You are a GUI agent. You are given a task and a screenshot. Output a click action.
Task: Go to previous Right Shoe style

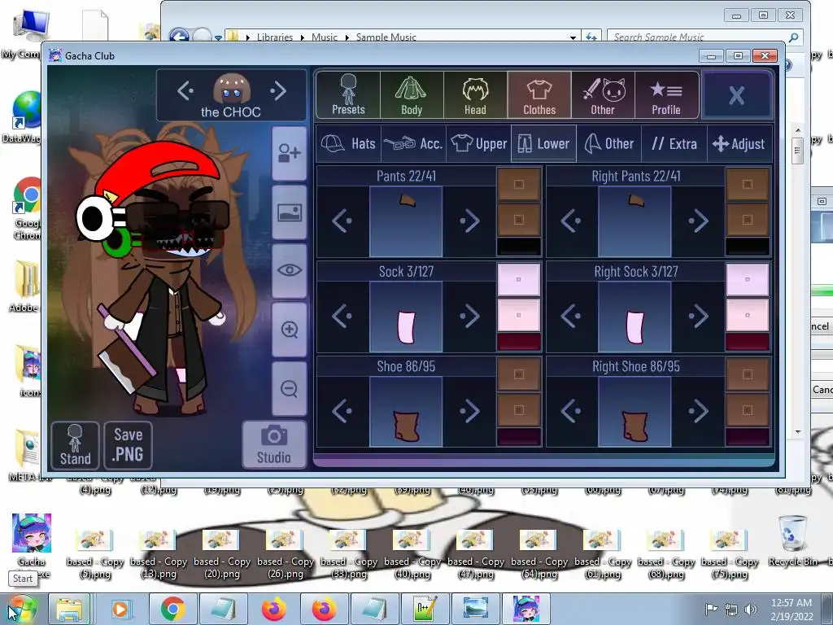click(571, 411)
